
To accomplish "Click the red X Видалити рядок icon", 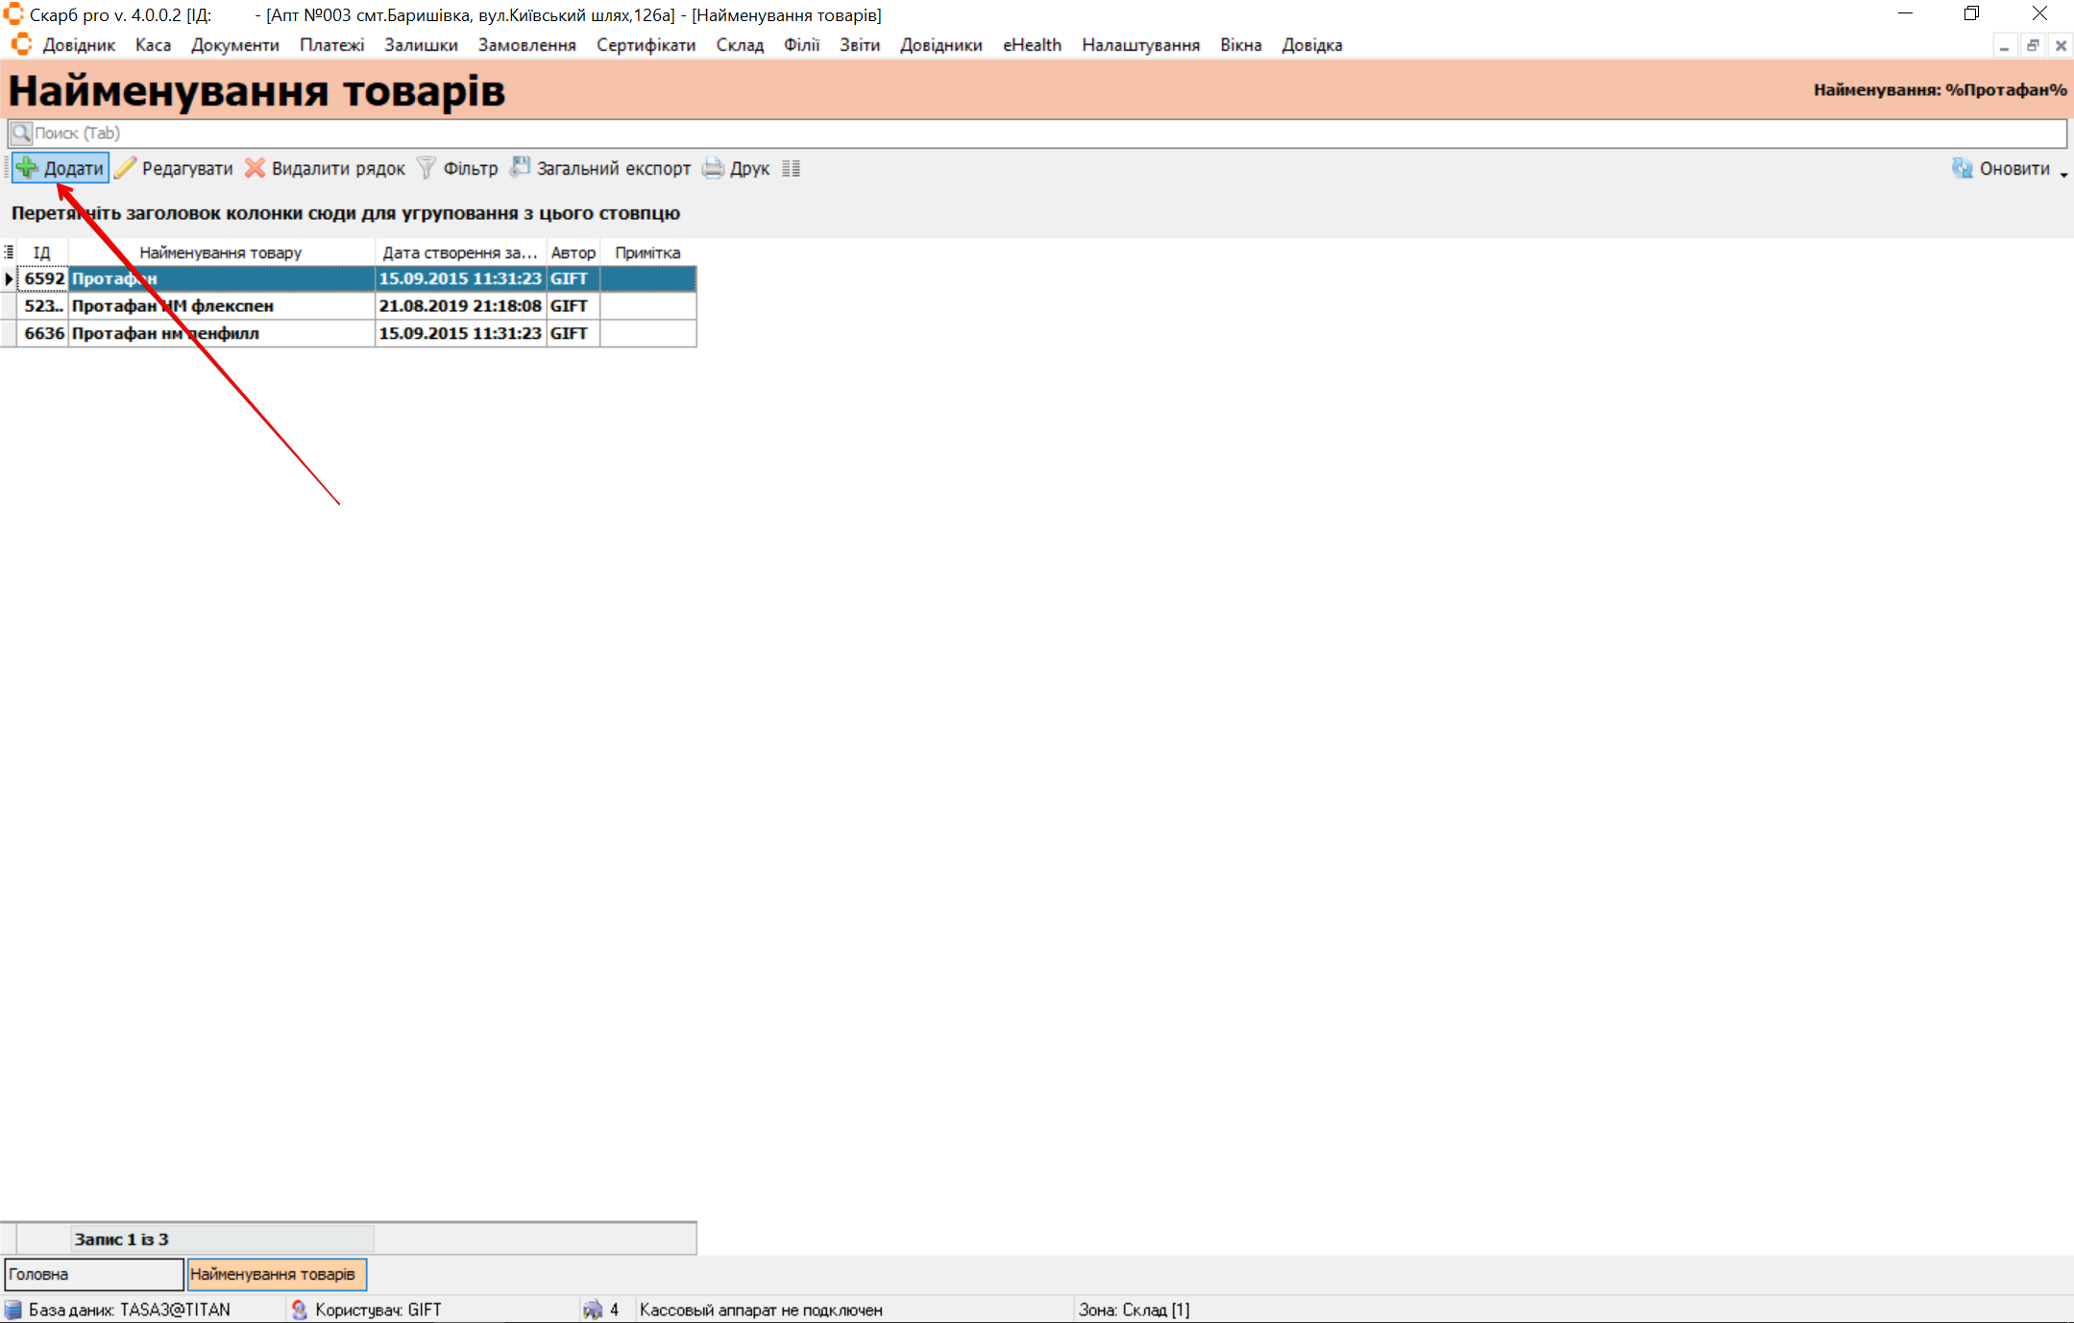I will coord(255,168).
